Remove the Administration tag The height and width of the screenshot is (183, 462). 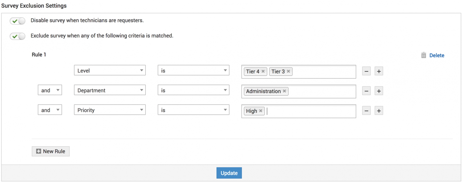284,91
